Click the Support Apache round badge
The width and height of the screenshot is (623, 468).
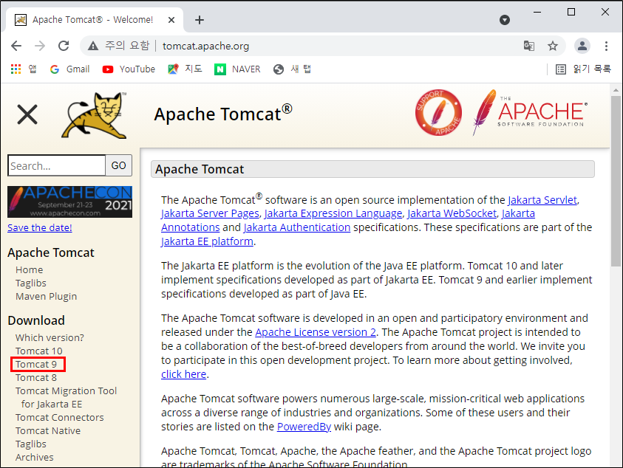tap(438, 113)
